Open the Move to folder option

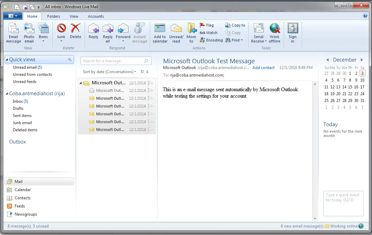(x=192, y=33)
